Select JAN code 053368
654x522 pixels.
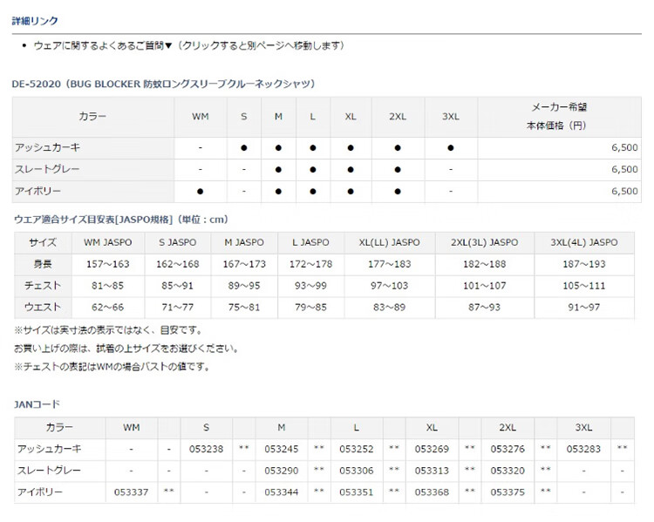pos(432,492)
